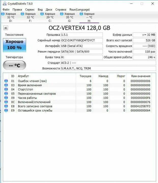Click the Порог column header

(x=118, y=76)
